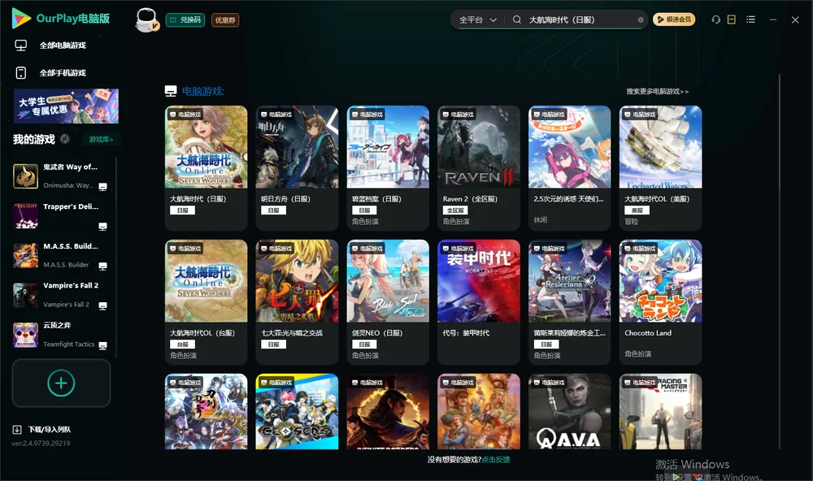Viewport: 813px width, 481px height.
Task: Click the 兑换码 redeem code button
Action: point(185,19)
